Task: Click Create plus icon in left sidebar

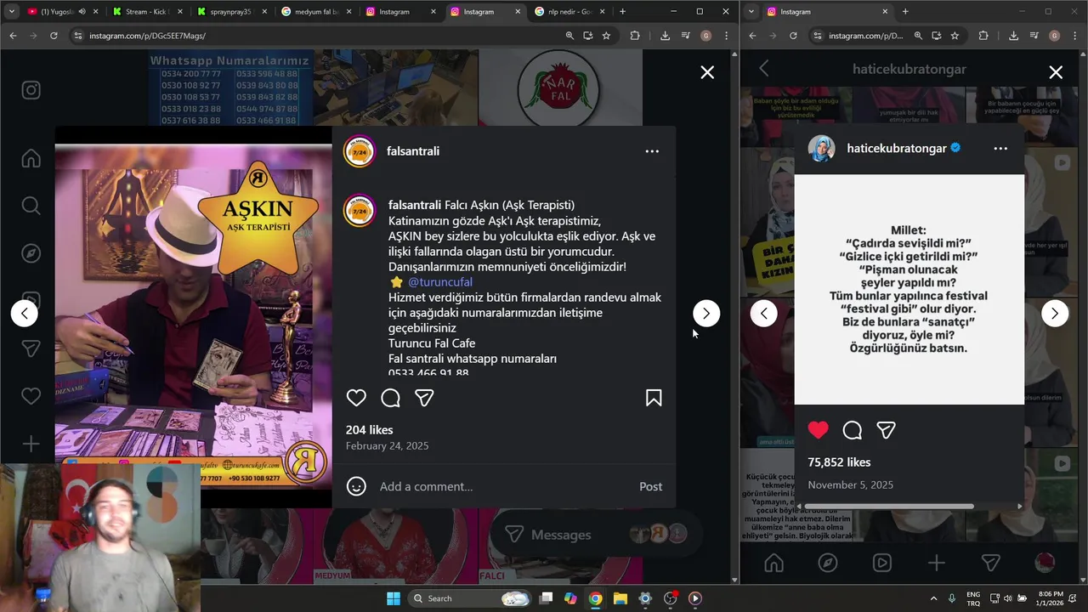Action: click(31, 444)
